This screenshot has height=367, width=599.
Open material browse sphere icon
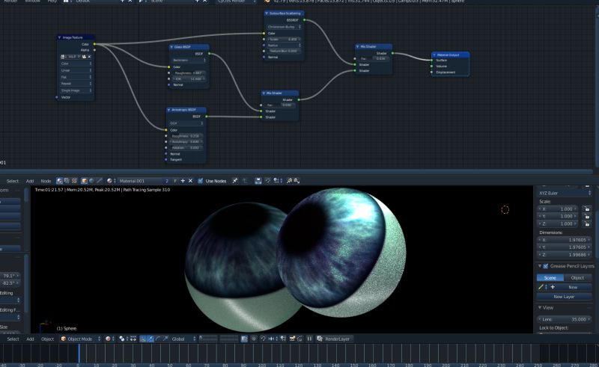pos(110,181)
